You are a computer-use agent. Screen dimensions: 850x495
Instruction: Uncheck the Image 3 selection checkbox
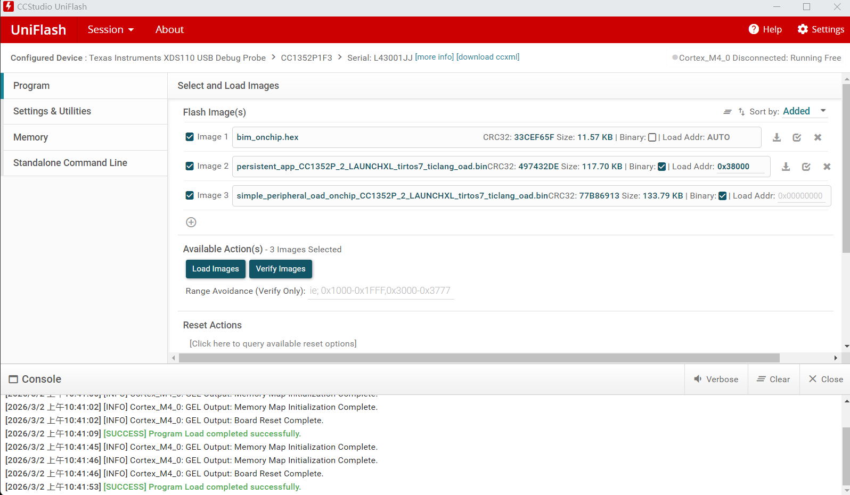(x=190, y=195)
